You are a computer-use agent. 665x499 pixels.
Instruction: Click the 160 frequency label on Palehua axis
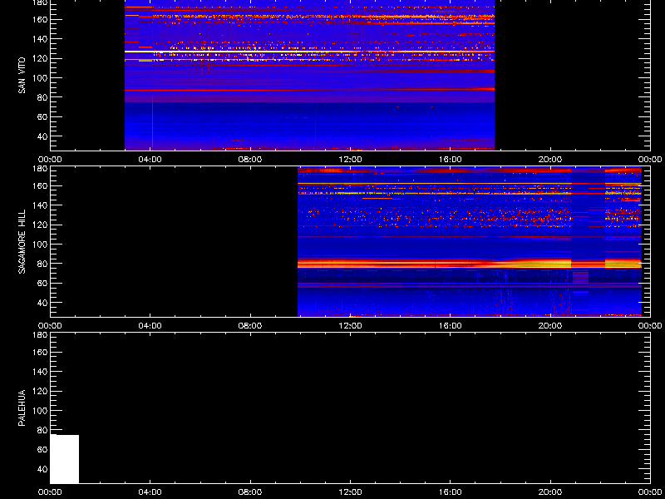pos(39,352)
